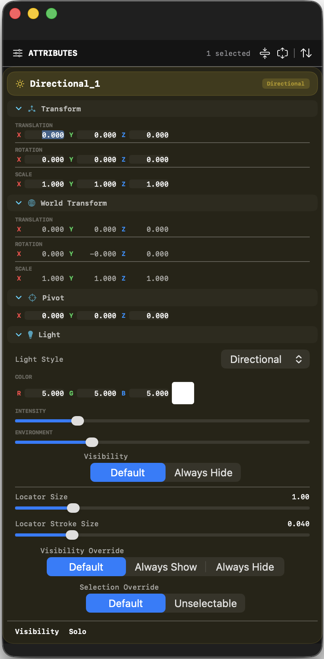
Task: Click the Directional type badge
Action: pyautogui.click(x=286, y=84)
